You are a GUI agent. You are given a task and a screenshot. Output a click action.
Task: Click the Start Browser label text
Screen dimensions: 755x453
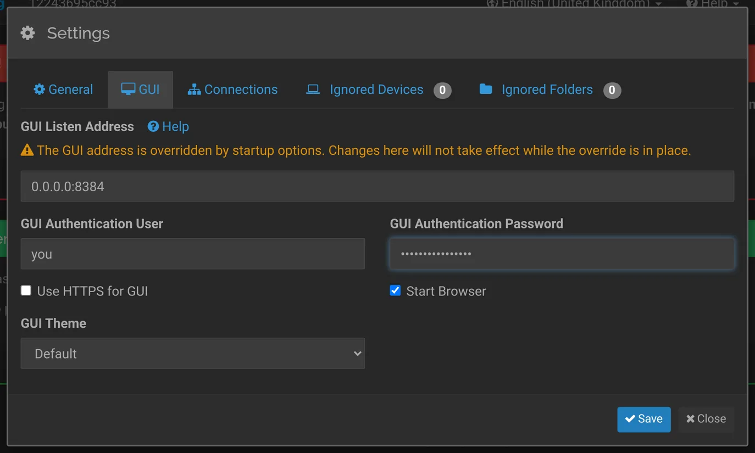coord(446,291)
